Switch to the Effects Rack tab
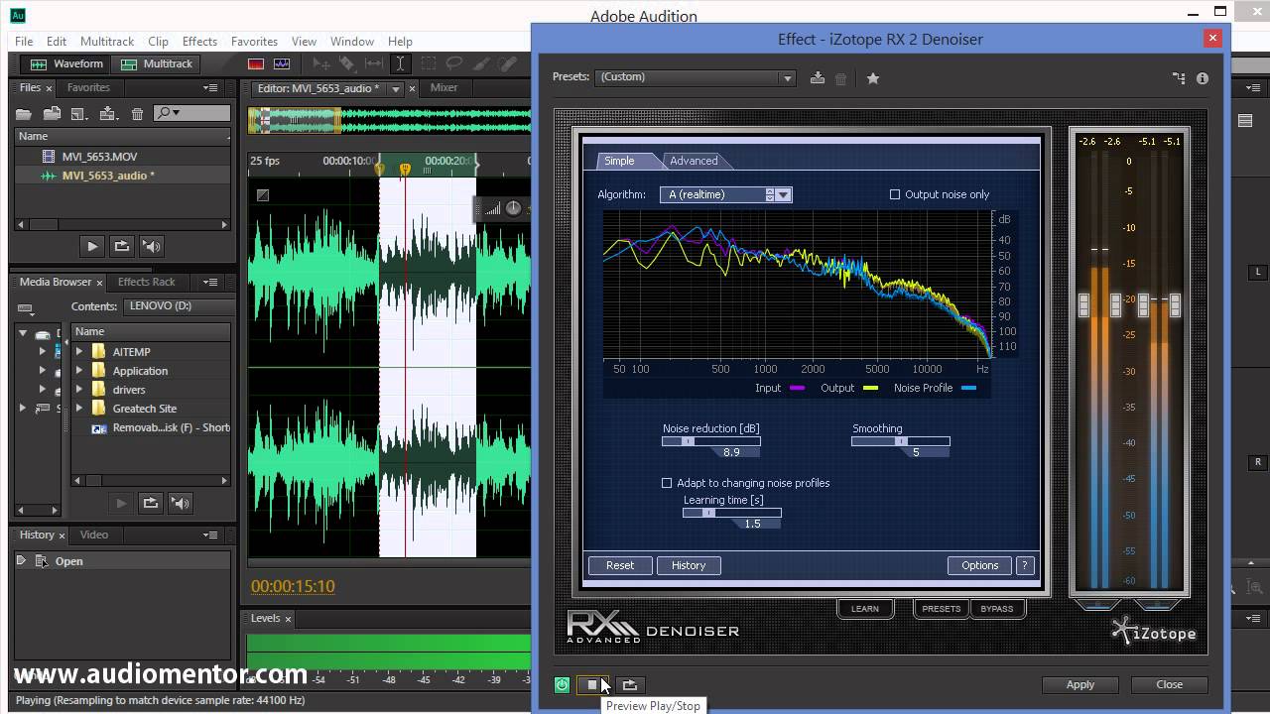This screenshot has width=1270, height=714. [x=146, y=283]
